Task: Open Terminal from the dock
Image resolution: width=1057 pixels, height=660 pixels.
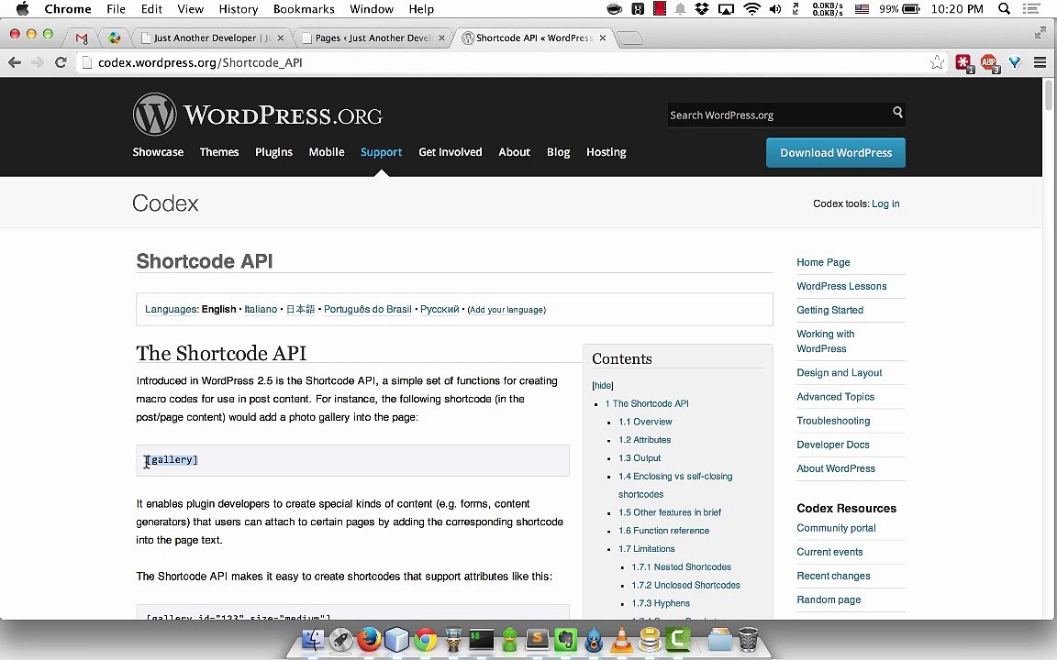Action: pos(482,639)
